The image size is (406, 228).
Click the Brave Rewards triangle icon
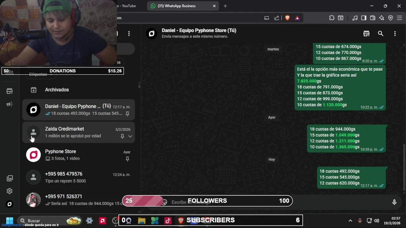(297, 18)
